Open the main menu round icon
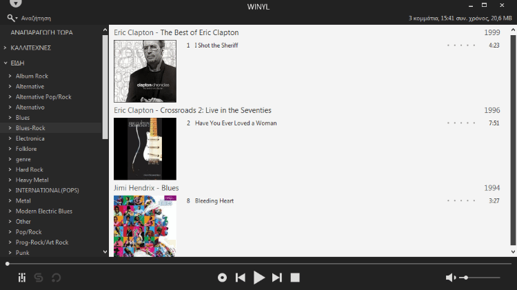517x290 pixels. pyautogui.click(x=15, y=3)
